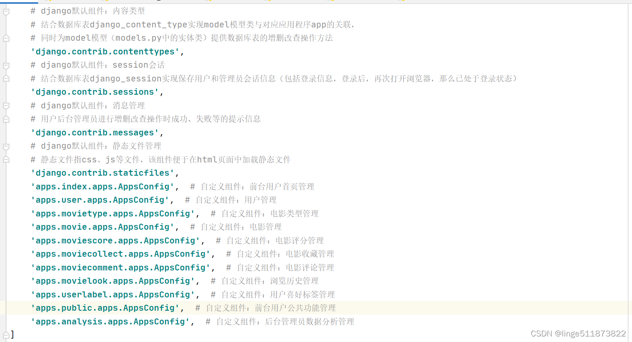Image resolution: width=632 pixels, height=342 pixels.
Task: Collapse the comment block starting at 静态文件管理
Action: click(6, 147)
